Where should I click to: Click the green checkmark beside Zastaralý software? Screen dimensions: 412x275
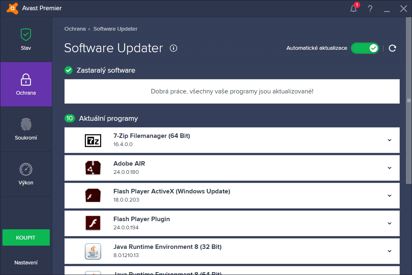(x=69, y=70)
